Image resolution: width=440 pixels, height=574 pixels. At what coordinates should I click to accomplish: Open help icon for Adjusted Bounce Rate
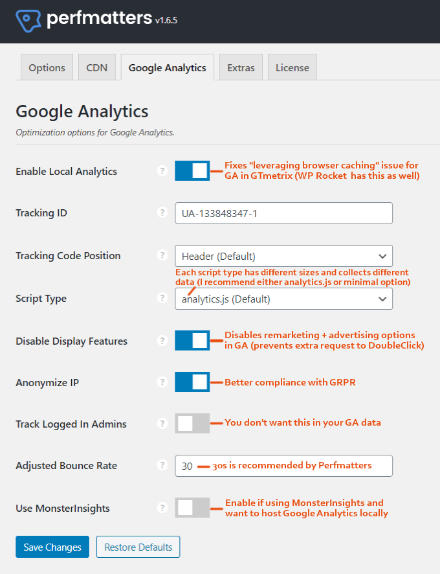162,465
